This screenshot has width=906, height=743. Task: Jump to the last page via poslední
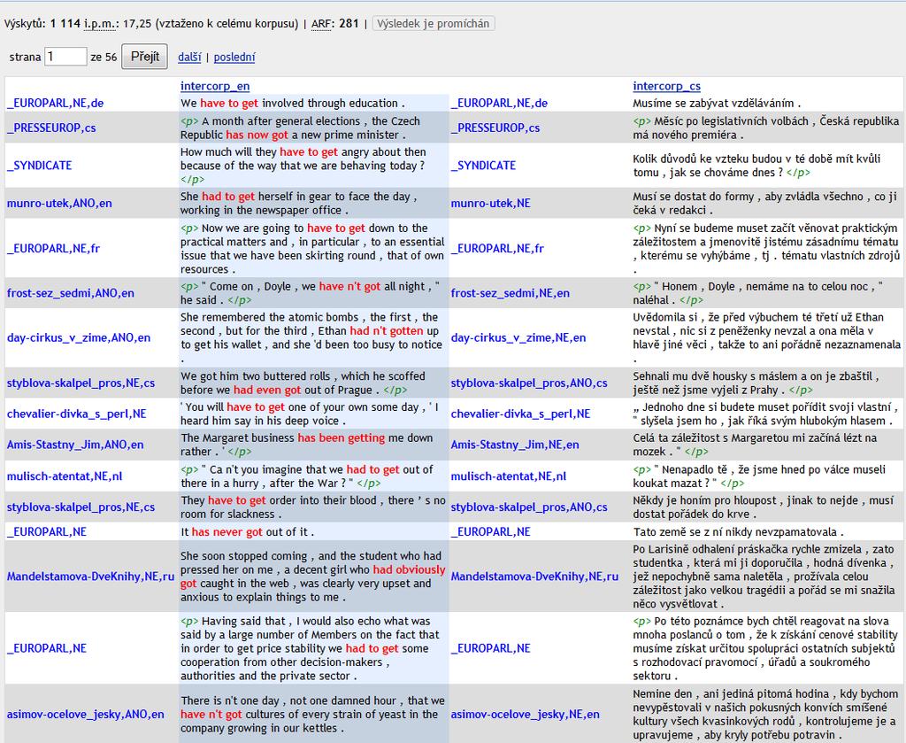(x=234, y=58)
